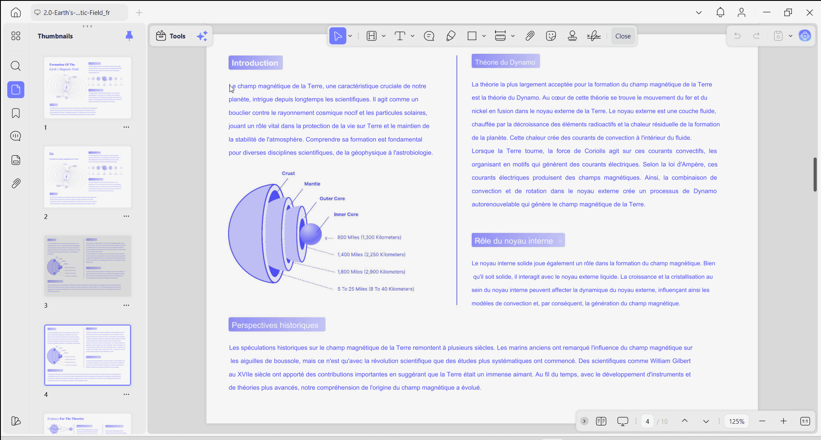The height and width of the screenshot is (440, 821).
Task: Launch the AI assistant sparkle icon
Action: coord(202,36)
